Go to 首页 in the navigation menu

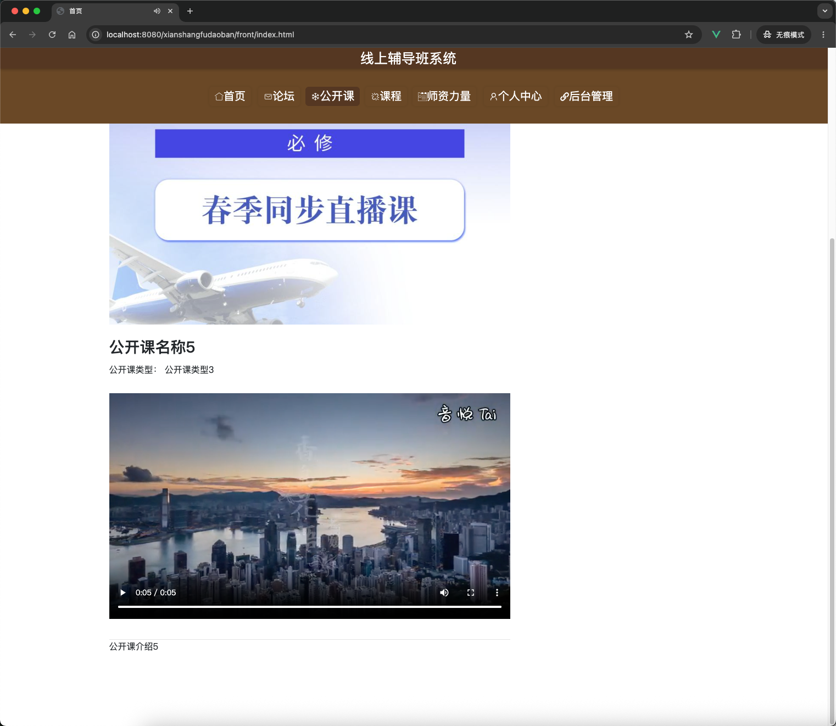pyautogui.click(x=230, y=96)
